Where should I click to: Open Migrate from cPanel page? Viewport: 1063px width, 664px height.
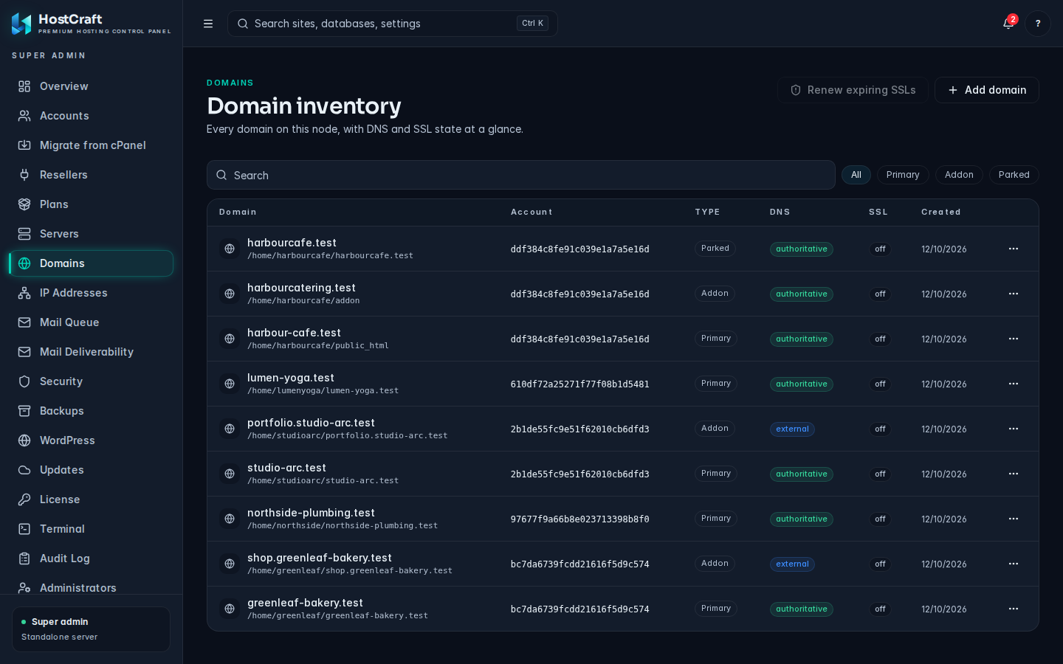click(92, 145)
